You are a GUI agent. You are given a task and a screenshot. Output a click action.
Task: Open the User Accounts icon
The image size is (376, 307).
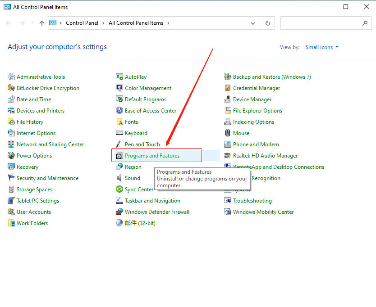[x=11, y=212]
